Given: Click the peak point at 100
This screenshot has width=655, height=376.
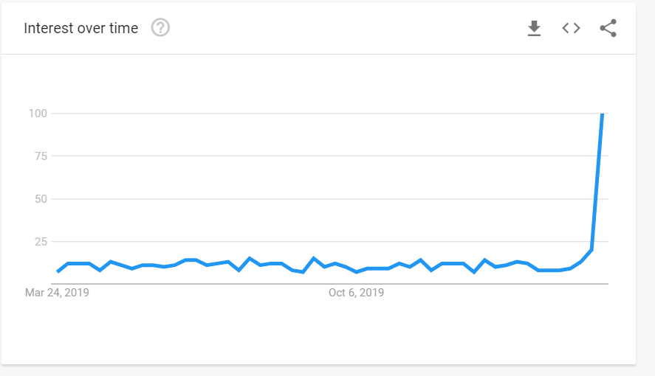Looking at the screenshot, I should (603, 114).
